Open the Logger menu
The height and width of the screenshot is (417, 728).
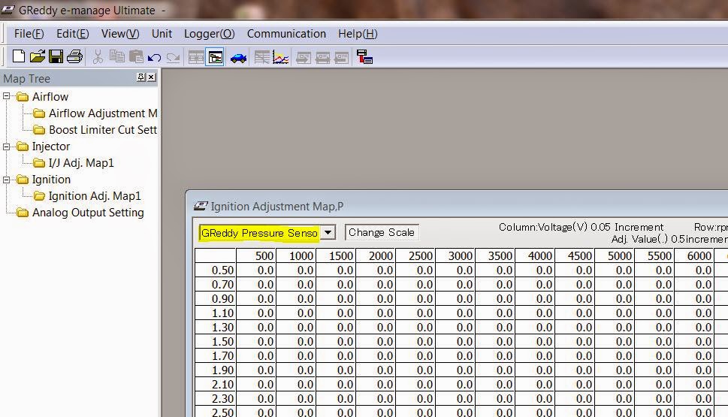pyautogui.click(x=209, y=34)
